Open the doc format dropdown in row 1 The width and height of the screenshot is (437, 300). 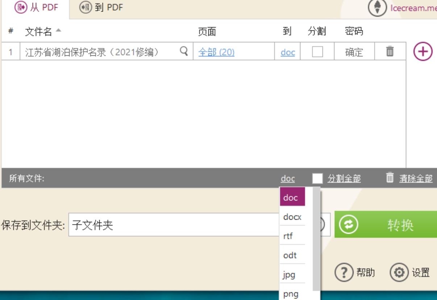(x=288, y=52)
